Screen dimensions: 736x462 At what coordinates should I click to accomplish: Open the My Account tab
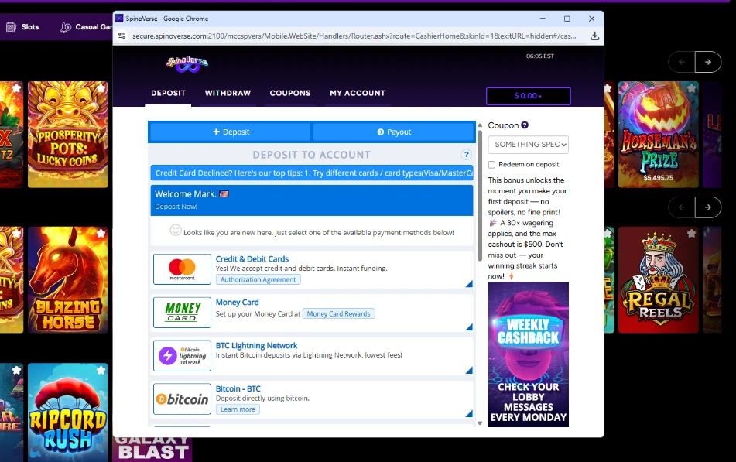pyautogui.click(x=357, y=93)
